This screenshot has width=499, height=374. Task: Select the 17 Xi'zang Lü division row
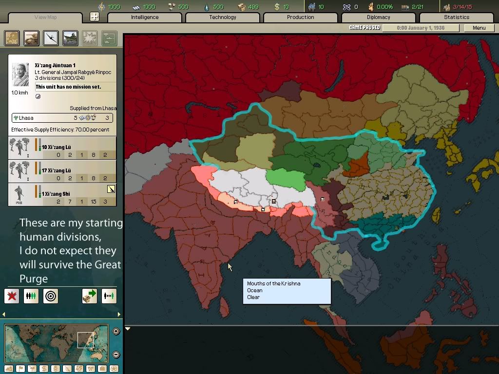click(x=62, y=171)
